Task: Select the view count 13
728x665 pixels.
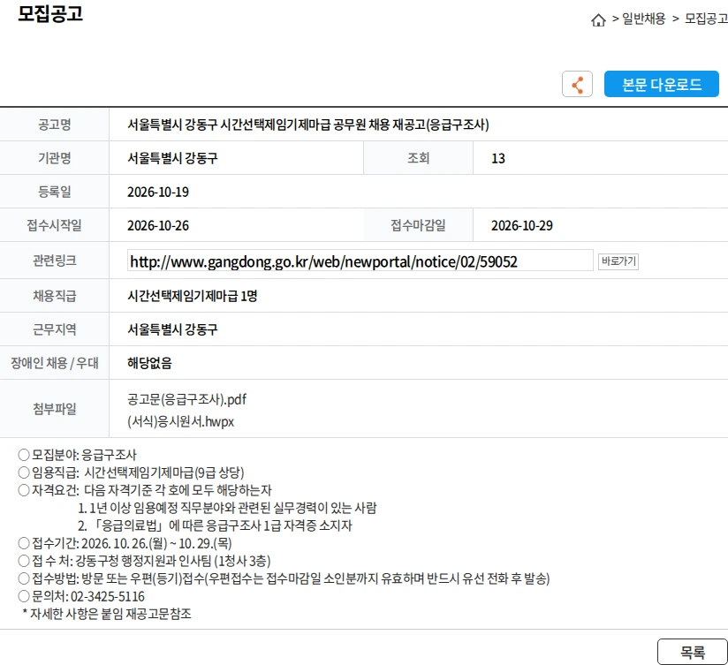Action: click(498, 158)
